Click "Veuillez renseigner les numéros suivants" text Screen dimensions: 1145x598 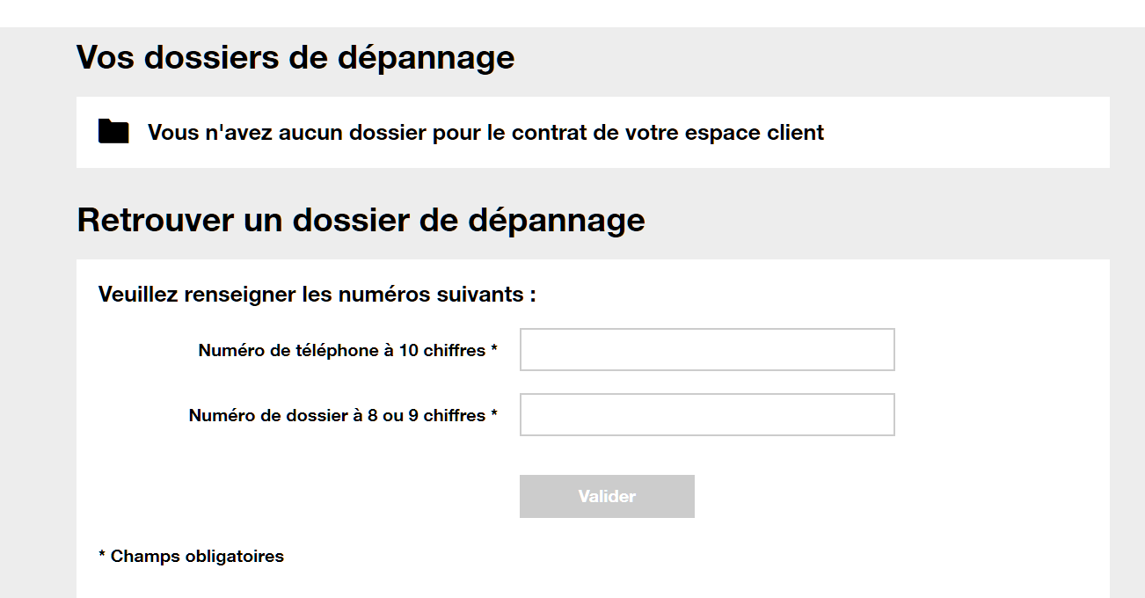(x=317, y=294)
